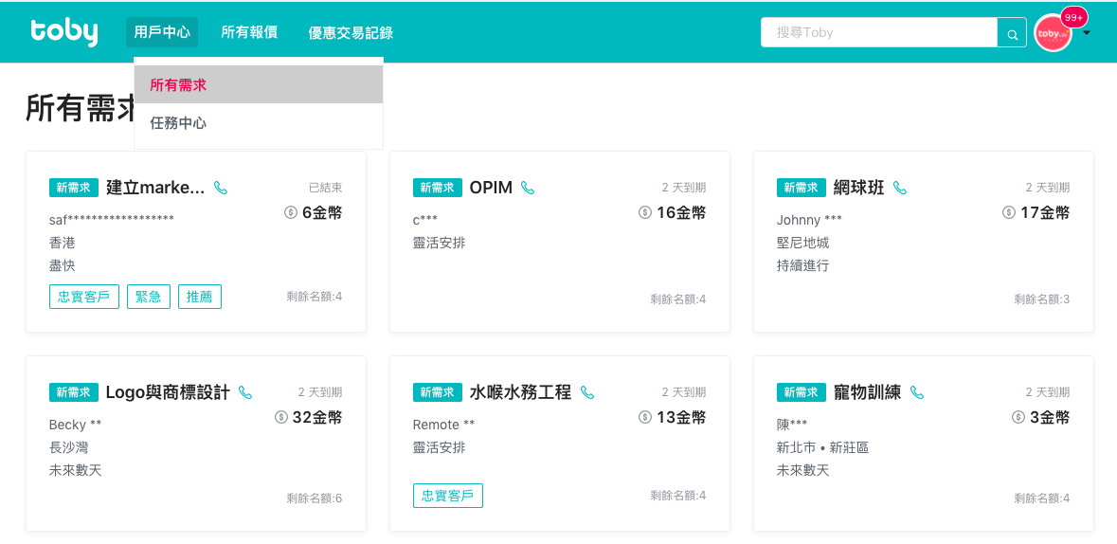This screenshot has width=1117, height=544.
Task: Open the 建立marke... request title
Action: click(x=155, y=188)
